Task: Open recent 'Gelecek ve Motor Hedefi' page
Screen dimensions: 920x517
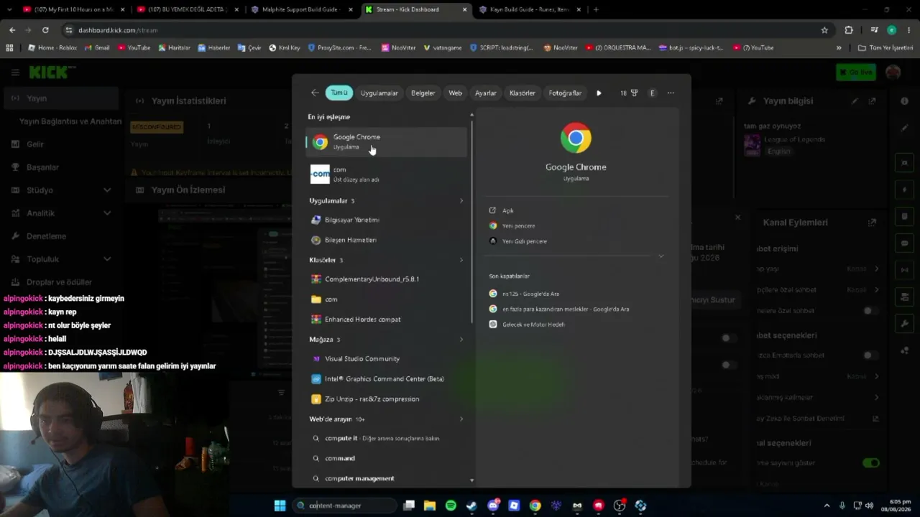Action: [527, 325]
